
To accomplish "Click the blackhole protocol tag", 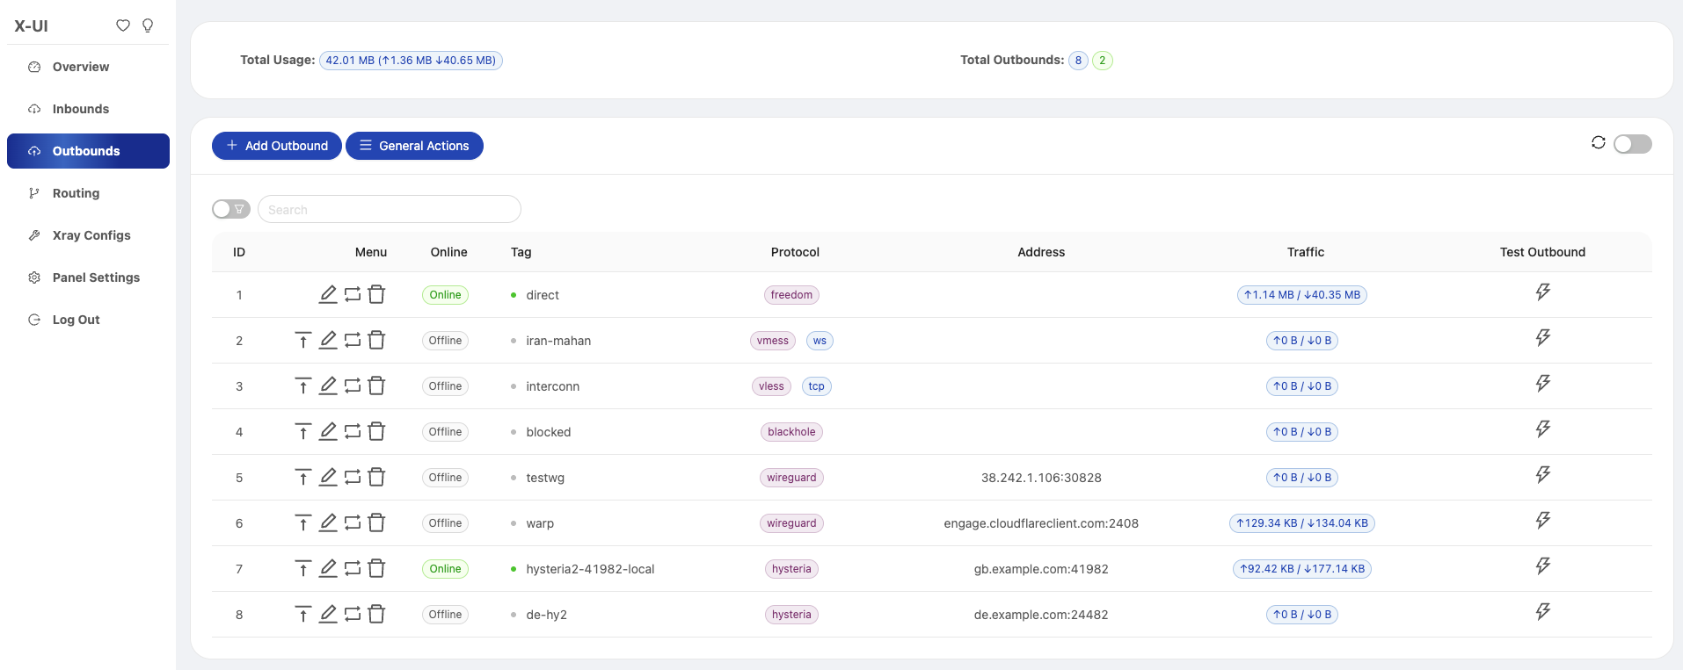I will (x=791, y=432).
